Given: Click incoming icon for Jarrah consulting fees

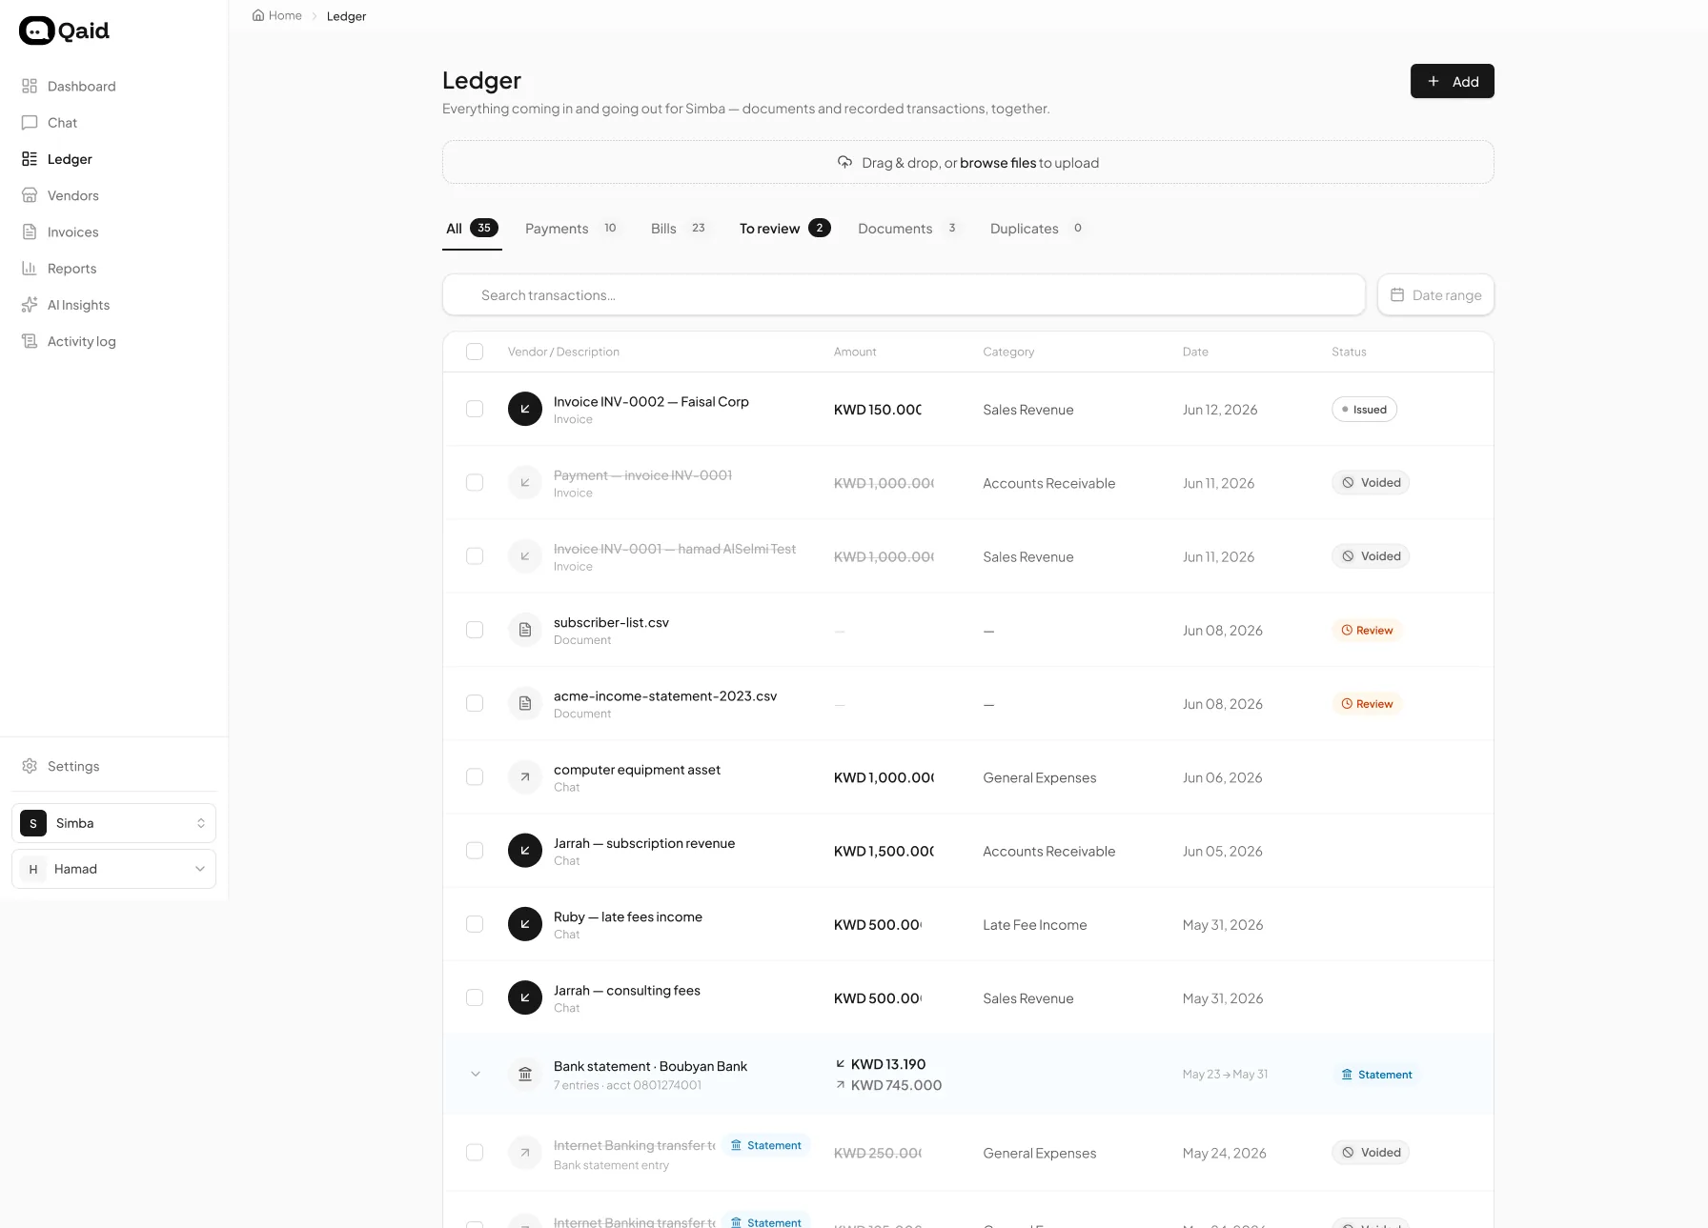Looking at the screenshot, I should [525, 997].
